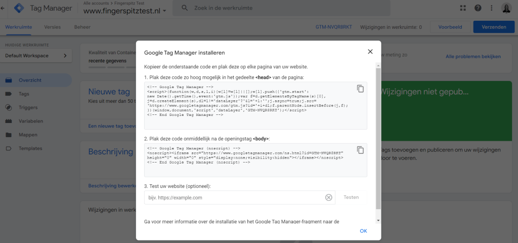Open the Google apps grid icon
Viewport: 518px width, 243px height.
[x=462, y=8]
